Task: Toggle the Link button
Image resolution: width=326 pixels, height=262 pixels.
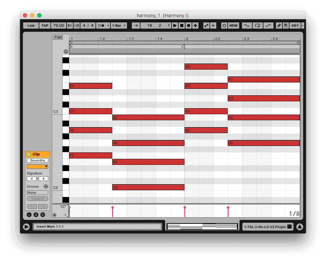Action: tap(31, 25)
